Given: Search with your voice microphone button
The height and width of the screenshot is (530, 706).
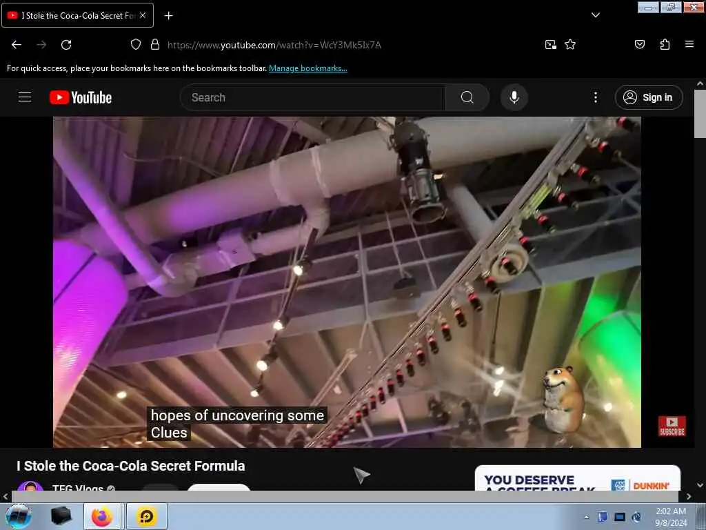Looking at the screenshot, I should [x=514, y=97].
